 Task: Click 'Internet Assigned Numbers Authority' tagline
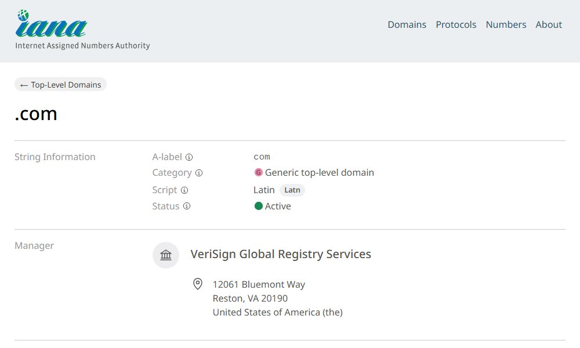(82, 45)
